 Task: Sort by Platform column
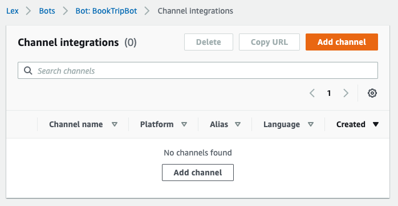[x=164, y=124]
